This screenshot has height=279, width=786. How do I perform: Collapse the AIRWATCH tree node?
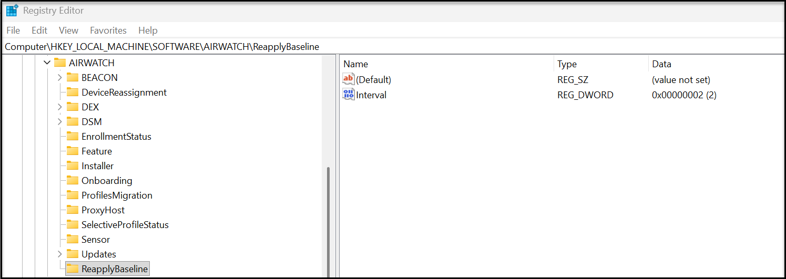point(47,63)
